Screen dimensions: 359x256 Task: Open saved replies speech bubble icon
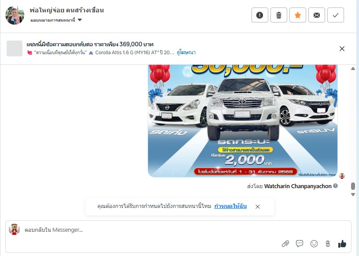300,243
